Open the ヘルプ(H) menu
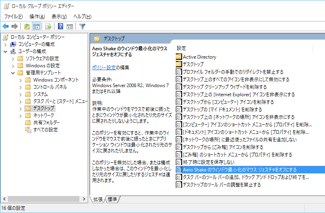This screenshot has height=213, width=325. point(82,17)
